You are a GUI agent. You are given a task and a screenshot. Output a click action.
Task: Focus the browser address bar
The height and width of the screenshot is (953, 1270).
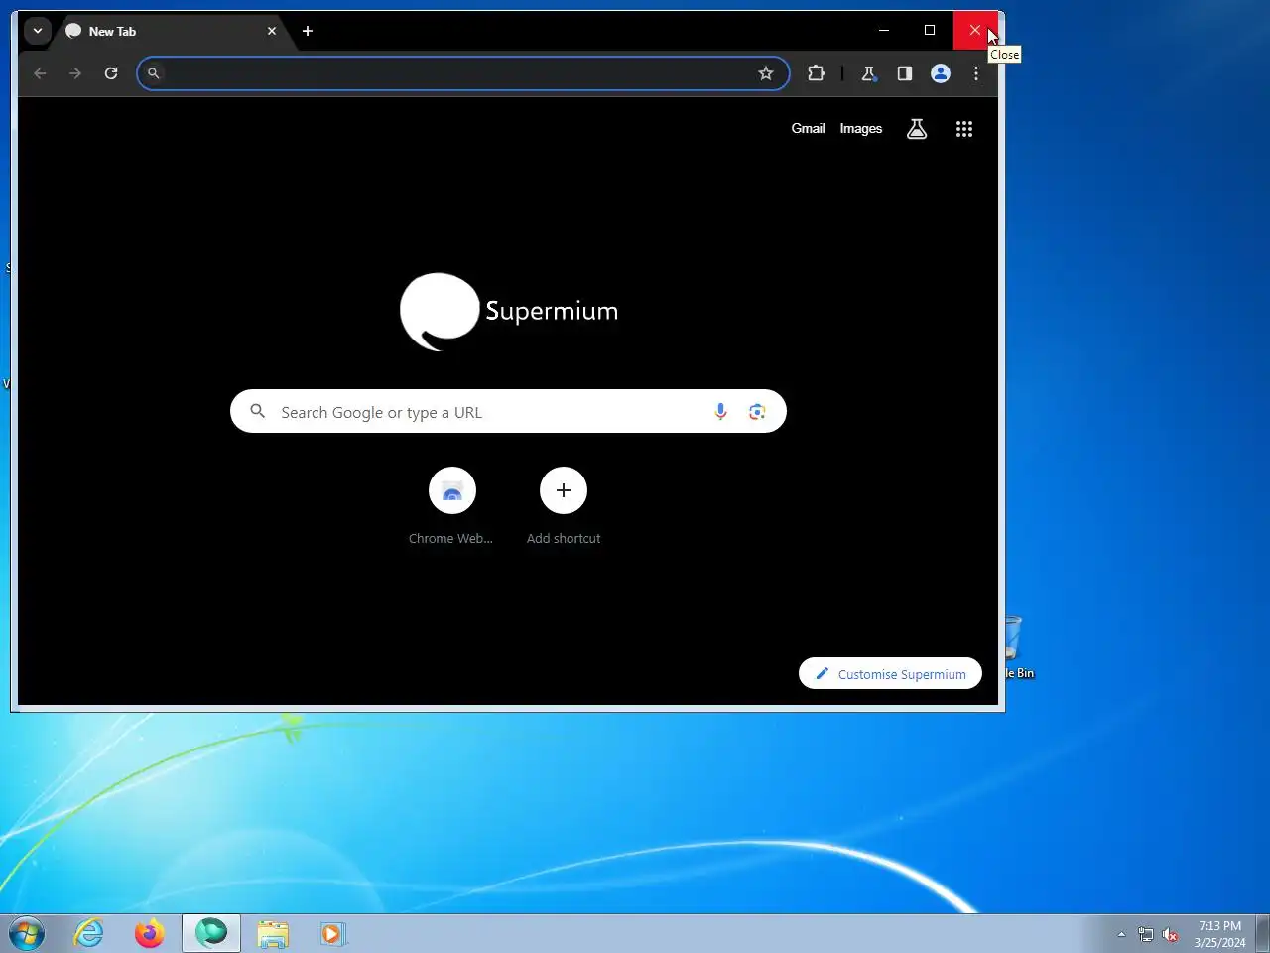[x=463, y=73]
